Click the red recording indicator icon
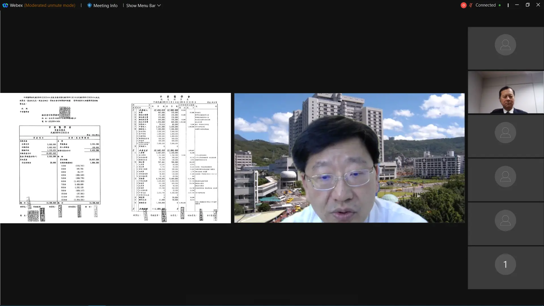This screenshot has width=544, height=306. click(464, 5)
